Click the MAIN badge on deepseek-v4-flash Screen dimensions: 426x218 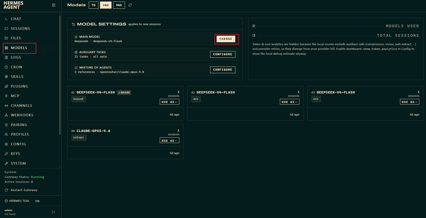coord(124,92)
